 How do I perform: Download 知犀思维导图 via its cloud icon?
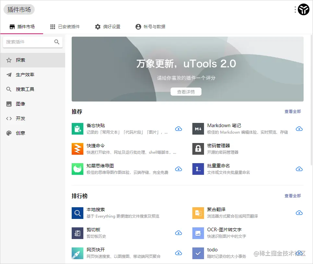click(178, 169)
